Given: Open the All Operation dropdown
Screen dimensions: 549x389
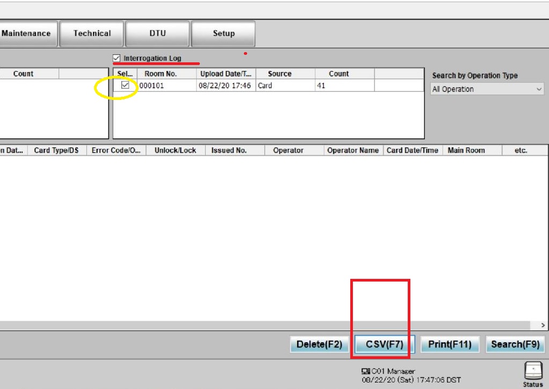Looking at the screenshot, I should click(487, 89).
